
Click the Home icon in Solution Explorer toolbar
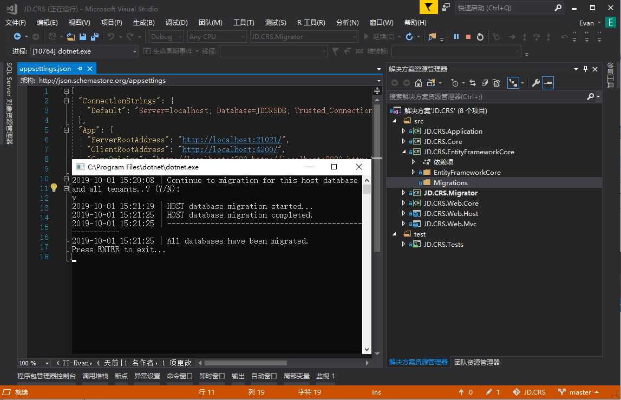click(418, 83)
